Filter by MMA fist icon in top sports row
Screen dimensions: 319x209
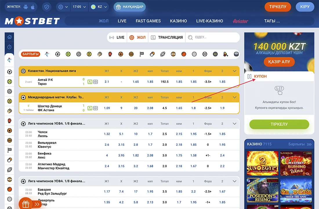[100, 54]
